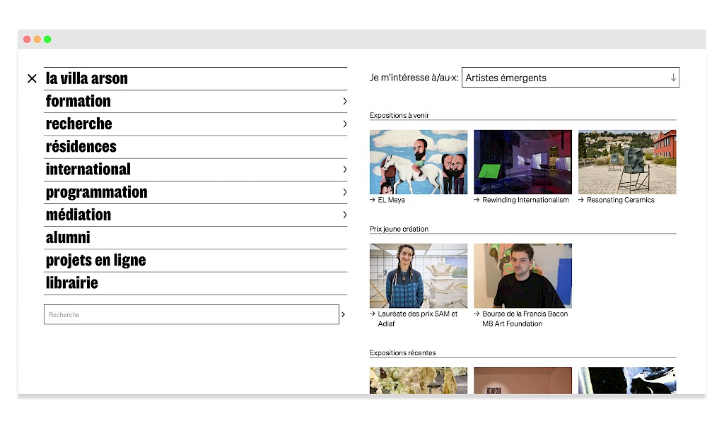Open the 'Je m'intéresse à' dropdown
This screenshot has width=724, height=428.
point(570,78)
